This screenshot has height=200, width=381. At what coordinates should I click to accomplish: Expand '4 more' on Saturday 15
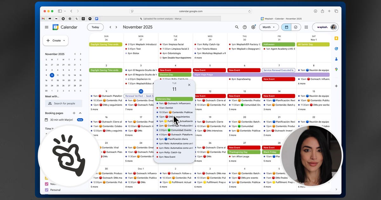coord(302,109)
